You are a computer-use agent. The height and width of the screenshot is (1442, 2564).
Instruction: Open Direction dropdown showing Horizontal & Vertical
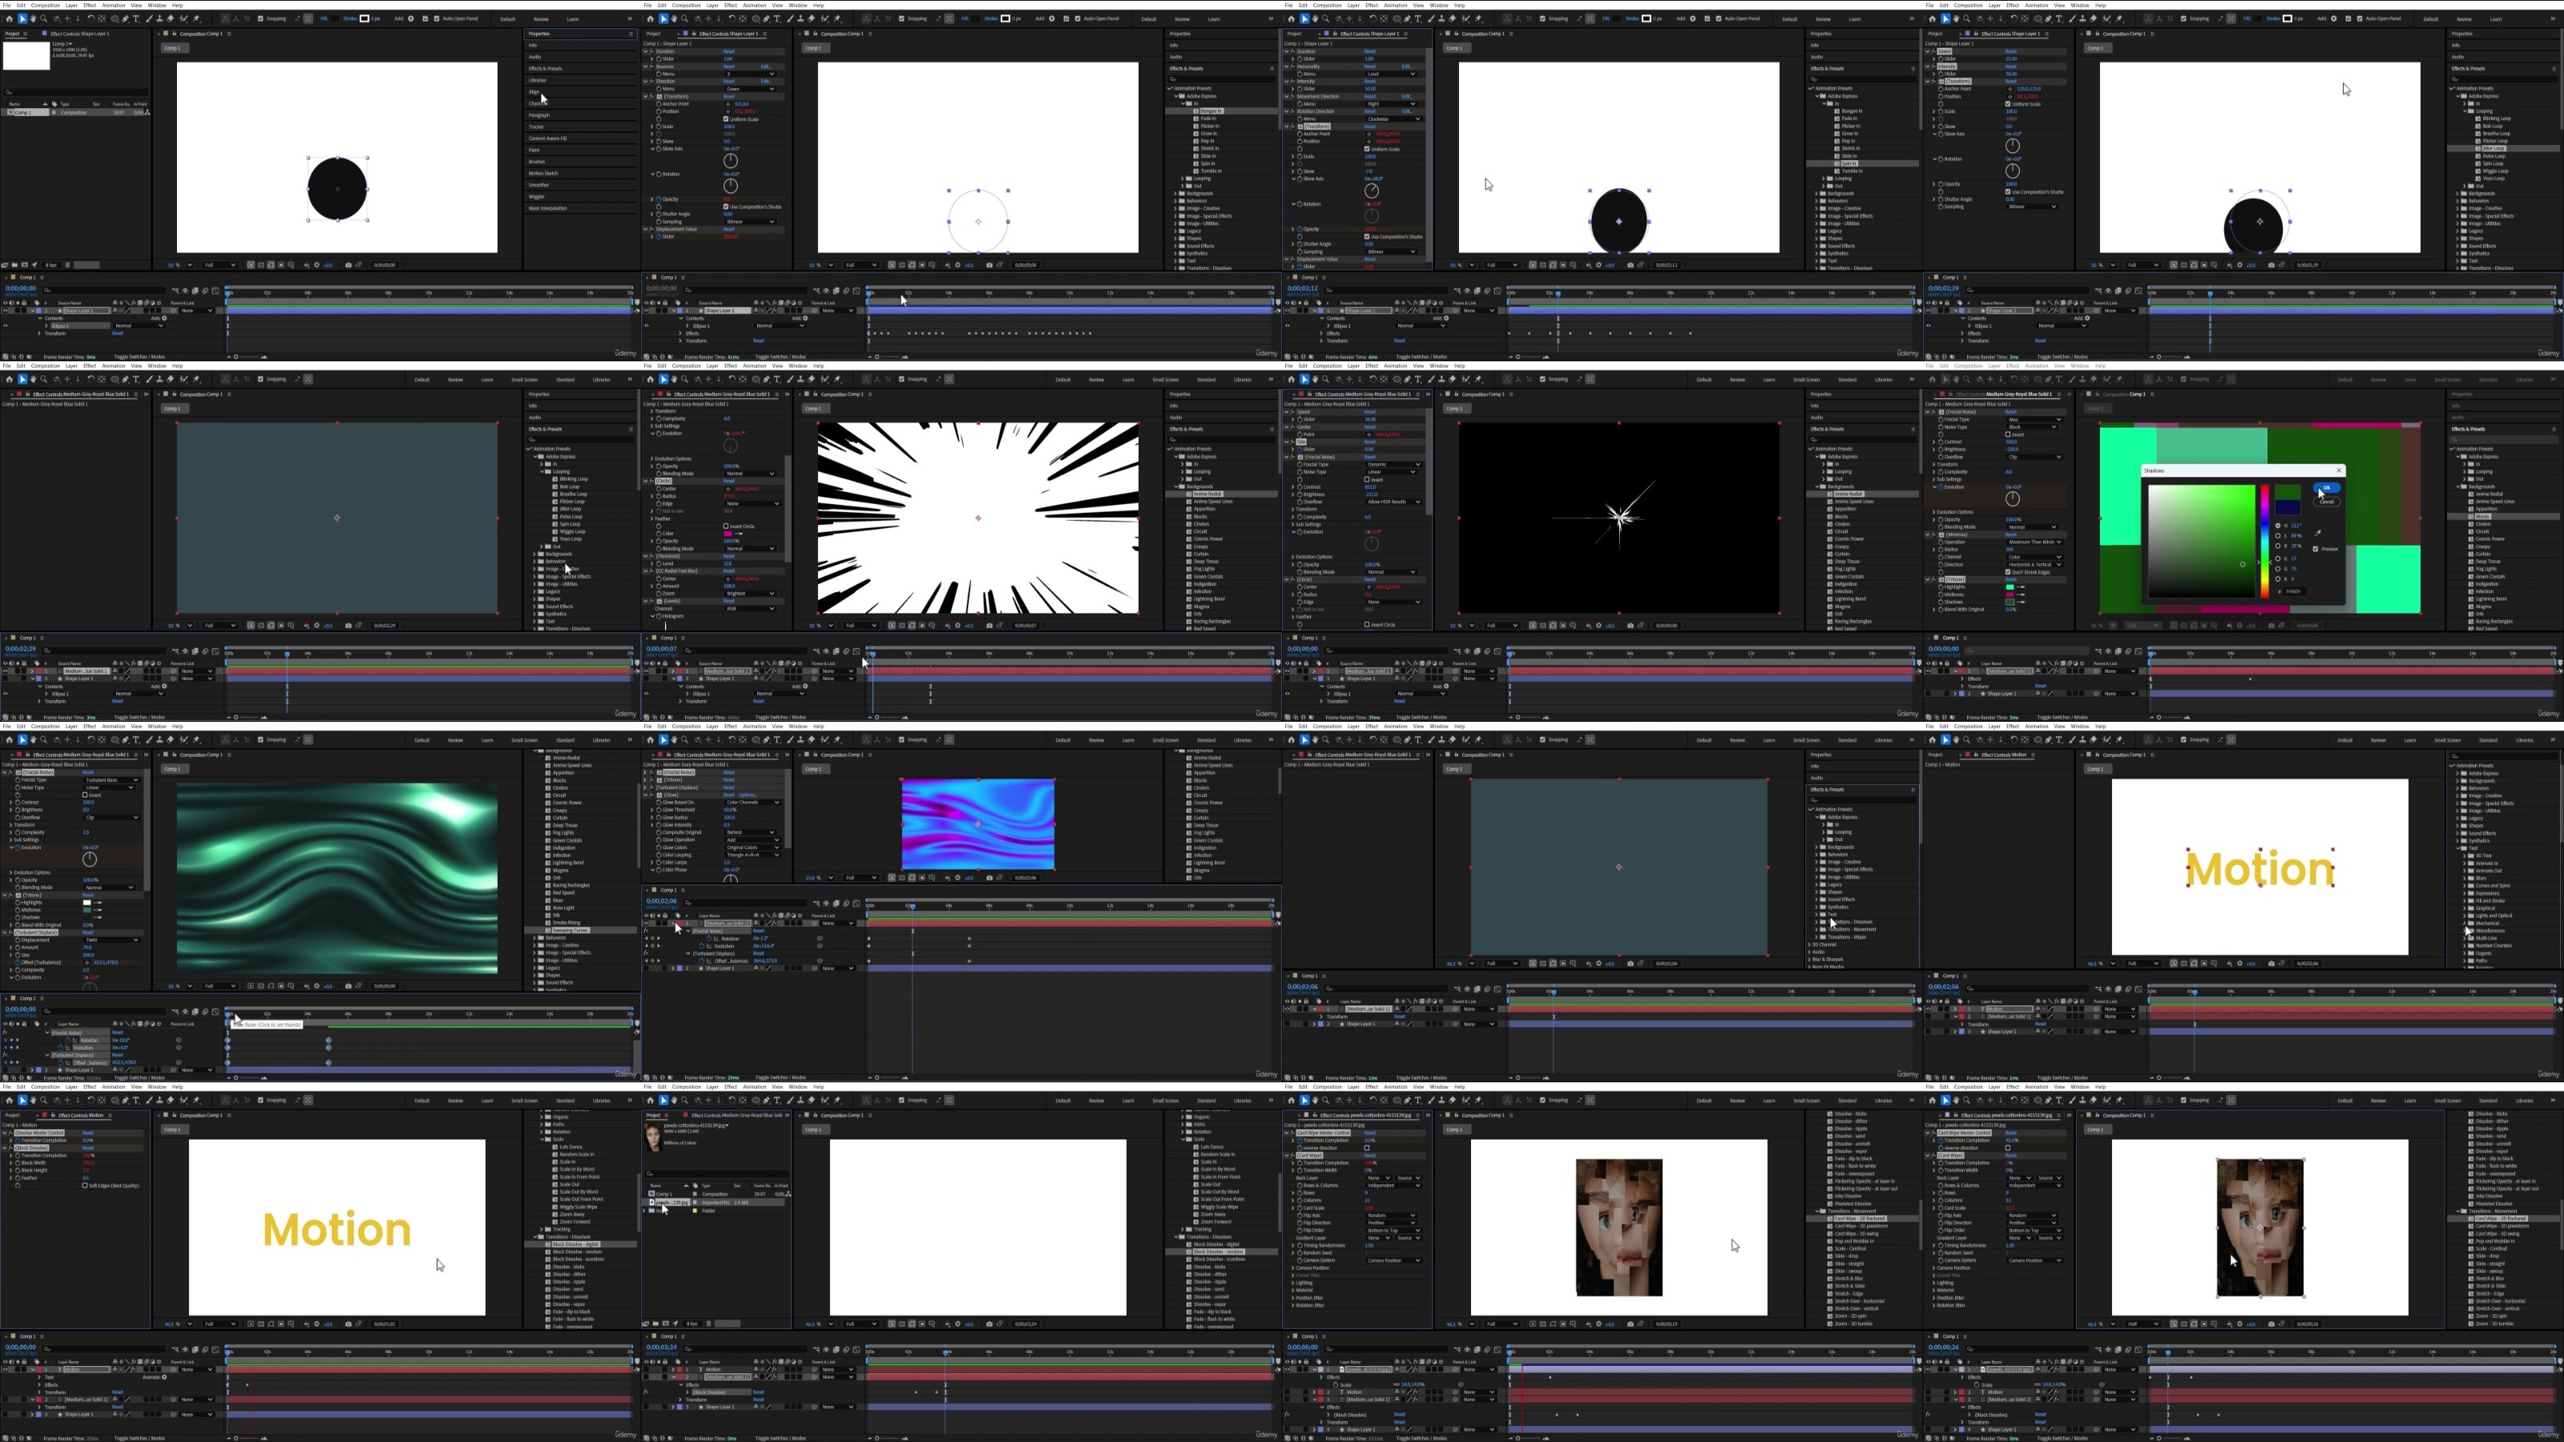2034,564
